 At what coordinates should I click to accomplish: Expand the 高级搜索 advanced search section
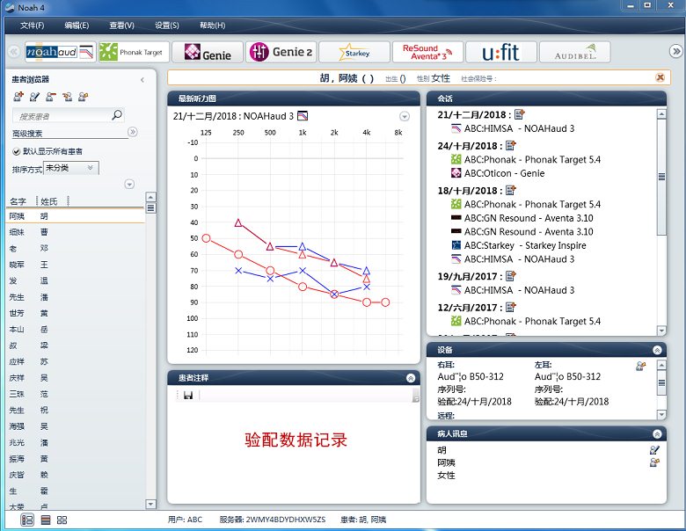click(133, 133)
